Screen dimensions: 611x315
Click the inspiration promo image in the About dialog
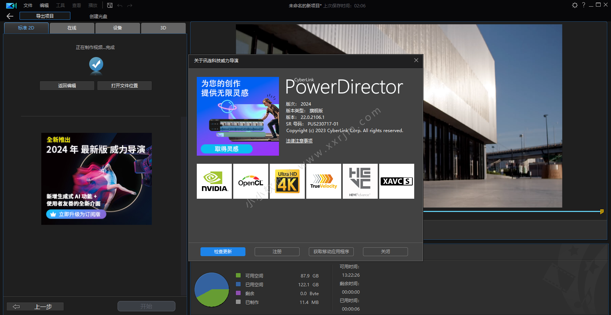(x=238, y=116)
